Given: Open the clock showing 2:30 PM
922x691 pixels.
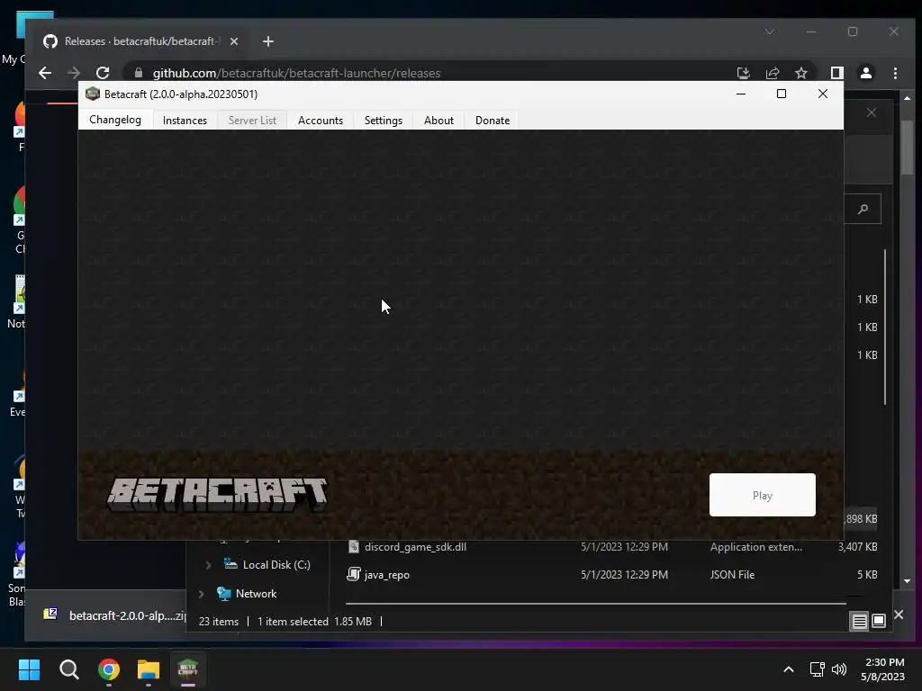Looking at the screenshot, I should (x=882, y=669).
